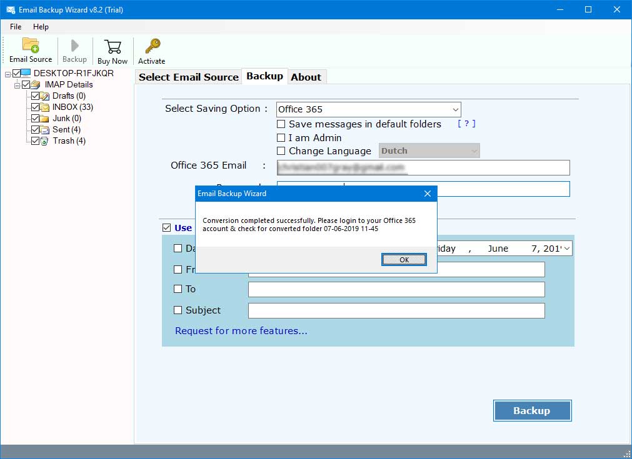The width and height of the screenshot is (632, 459).
Task: Maximize the Email Backup Wizard window
Action: tap(588, 9)
